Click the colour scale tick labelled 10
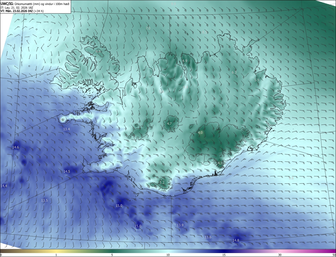The image size is (336, 257). point(168,255)
